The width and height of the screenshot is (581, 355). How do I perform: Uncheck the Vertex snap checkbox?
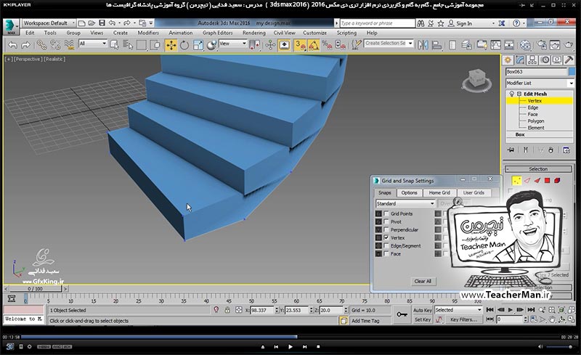click(x=386, y=237)
